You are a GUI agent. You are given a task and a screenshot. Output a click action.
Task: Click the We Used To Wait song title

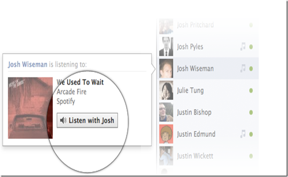point(80,82)
